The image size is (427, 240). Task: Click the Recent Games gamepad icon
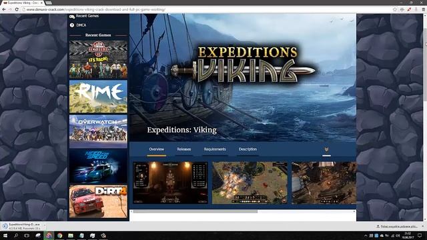click(x=72, y=16)
